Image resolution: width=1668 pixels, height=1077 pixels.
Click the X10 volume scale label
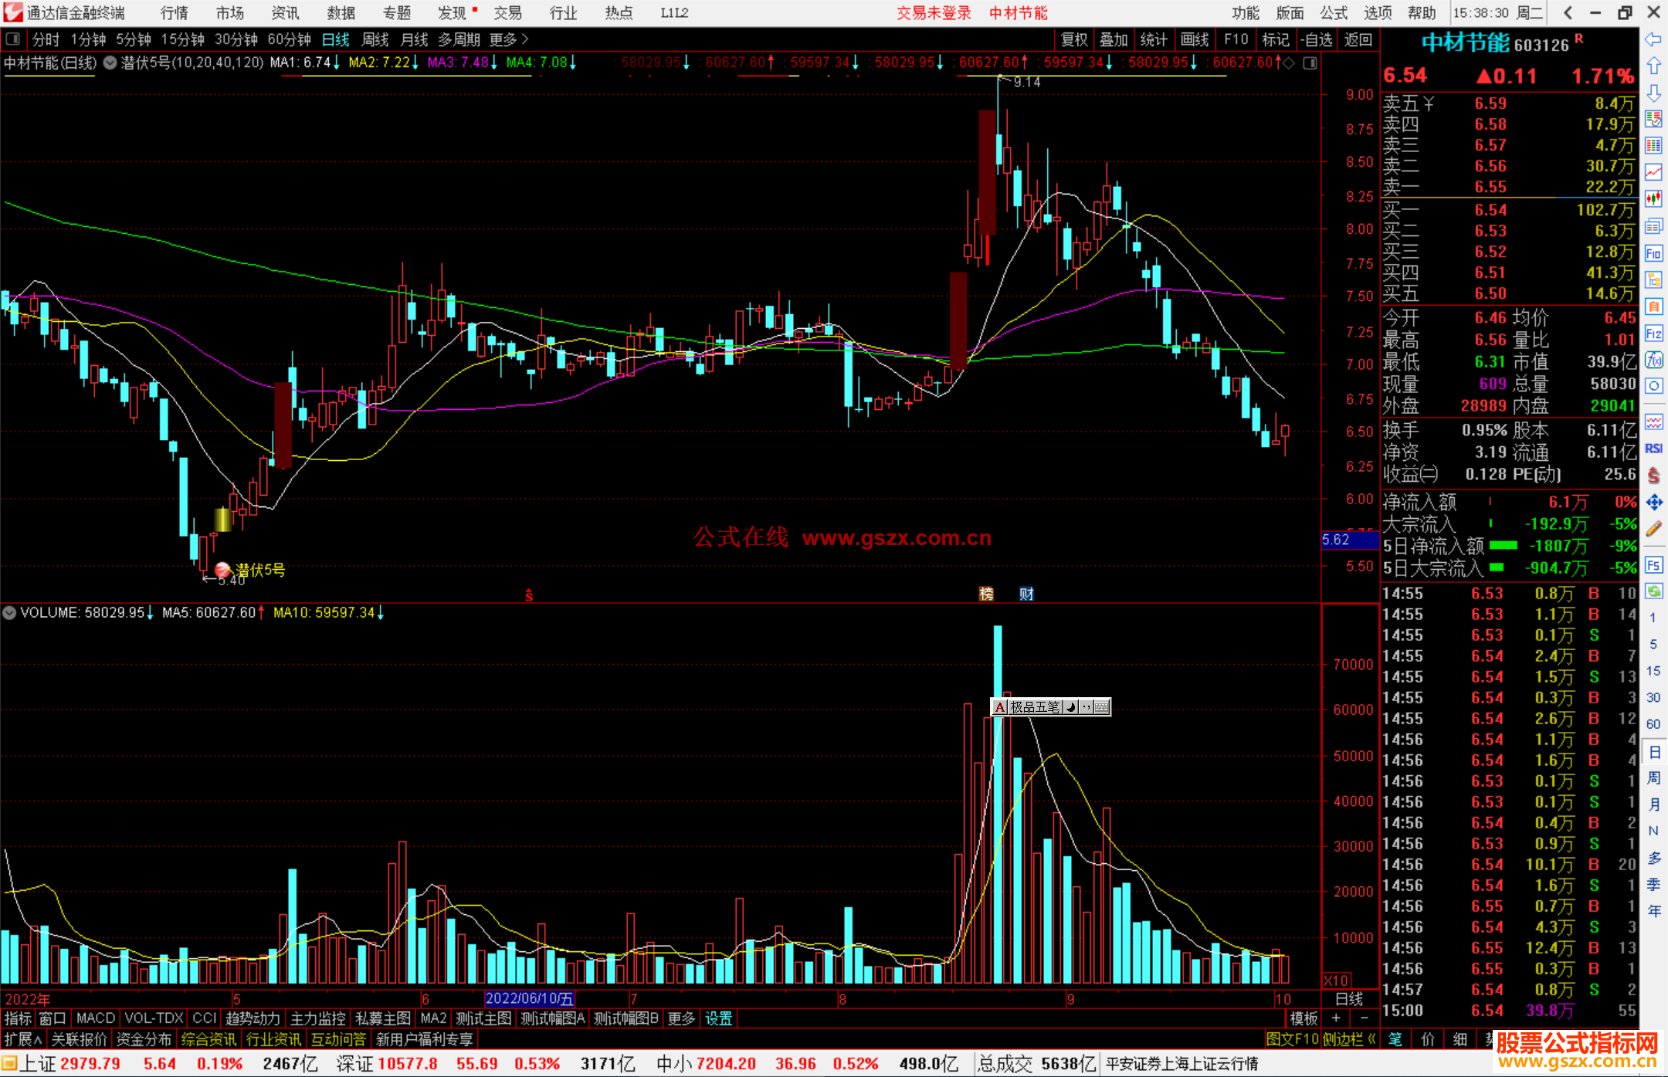[x=1336, y=980]
